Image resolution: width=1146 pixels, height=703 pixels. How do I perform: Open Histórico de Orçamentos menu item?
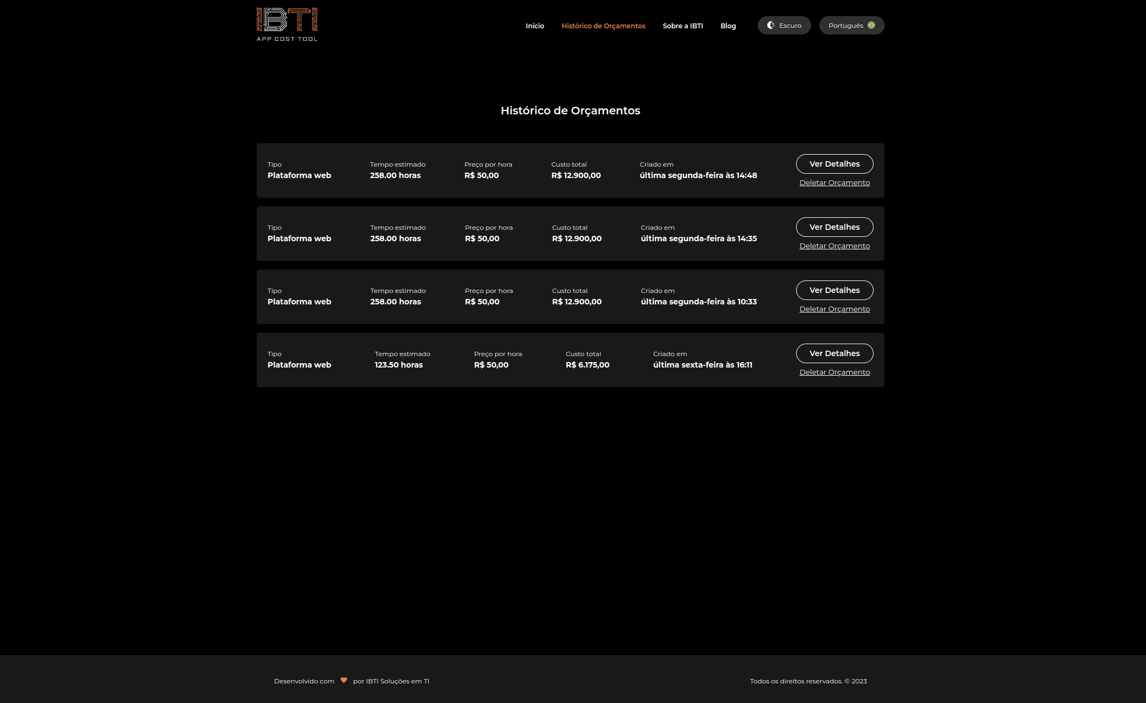[x=603, y=26]
